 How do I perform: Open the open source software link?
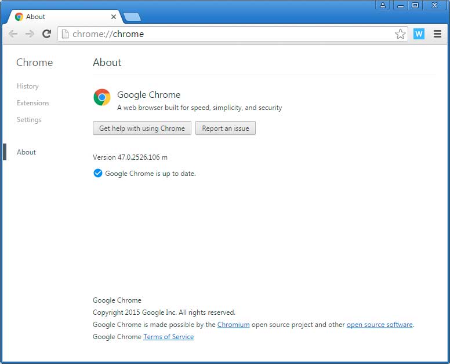coord(379,325)
